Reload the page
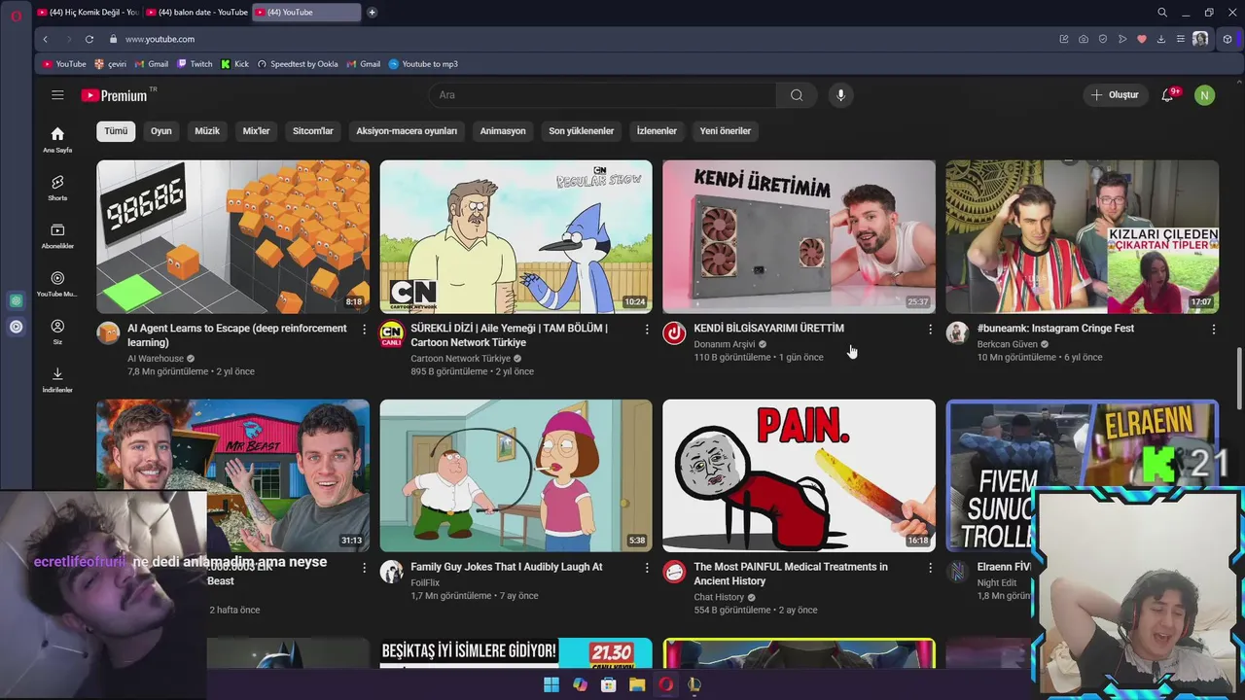 point(89,39)
